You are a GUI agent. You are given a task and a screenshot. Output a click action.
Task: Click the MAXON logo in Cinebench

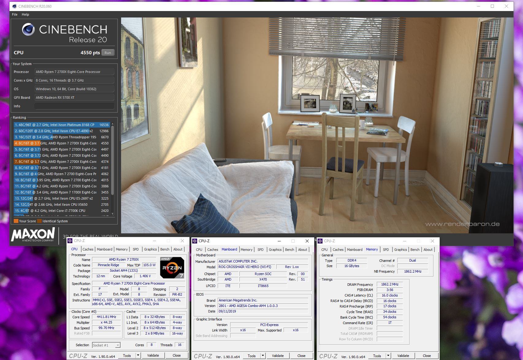pos(33,235)
